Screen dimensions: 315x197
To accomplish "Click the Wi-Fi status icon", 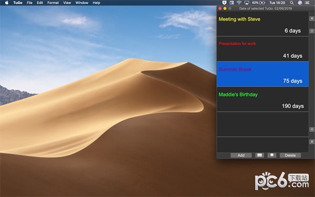I will click(x=239, y=3).
